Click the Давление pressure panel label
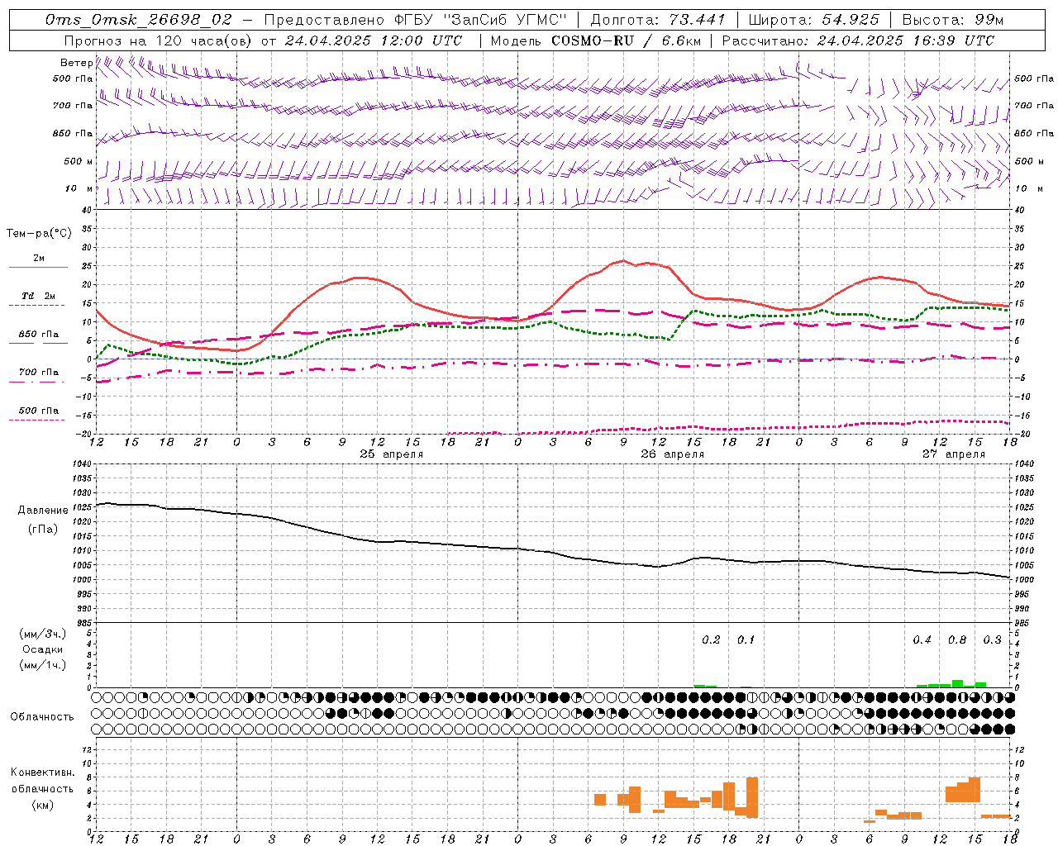The height and width of the screenshot is (846, 1058). point(43,511)
